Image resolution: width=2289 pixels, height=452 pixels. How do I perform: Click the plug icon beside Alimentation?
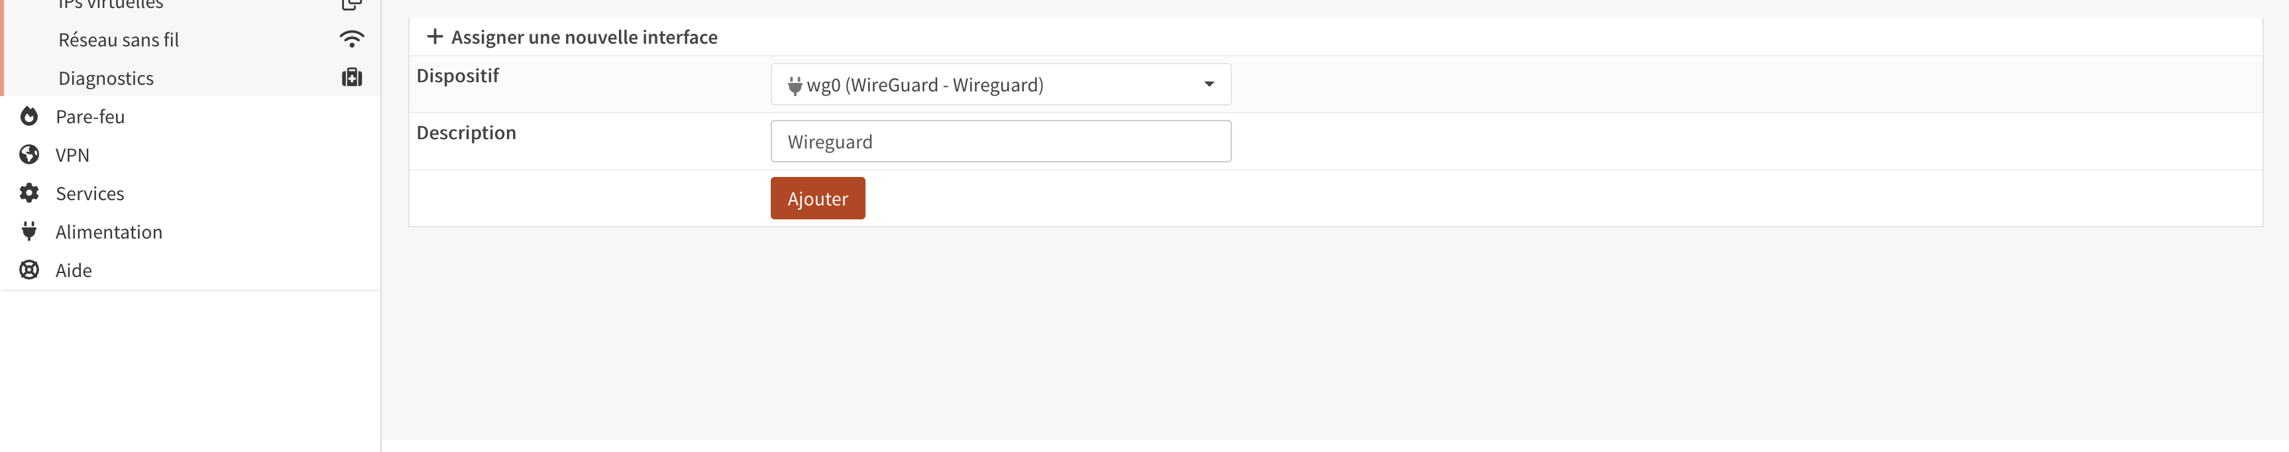pos(29,232)
